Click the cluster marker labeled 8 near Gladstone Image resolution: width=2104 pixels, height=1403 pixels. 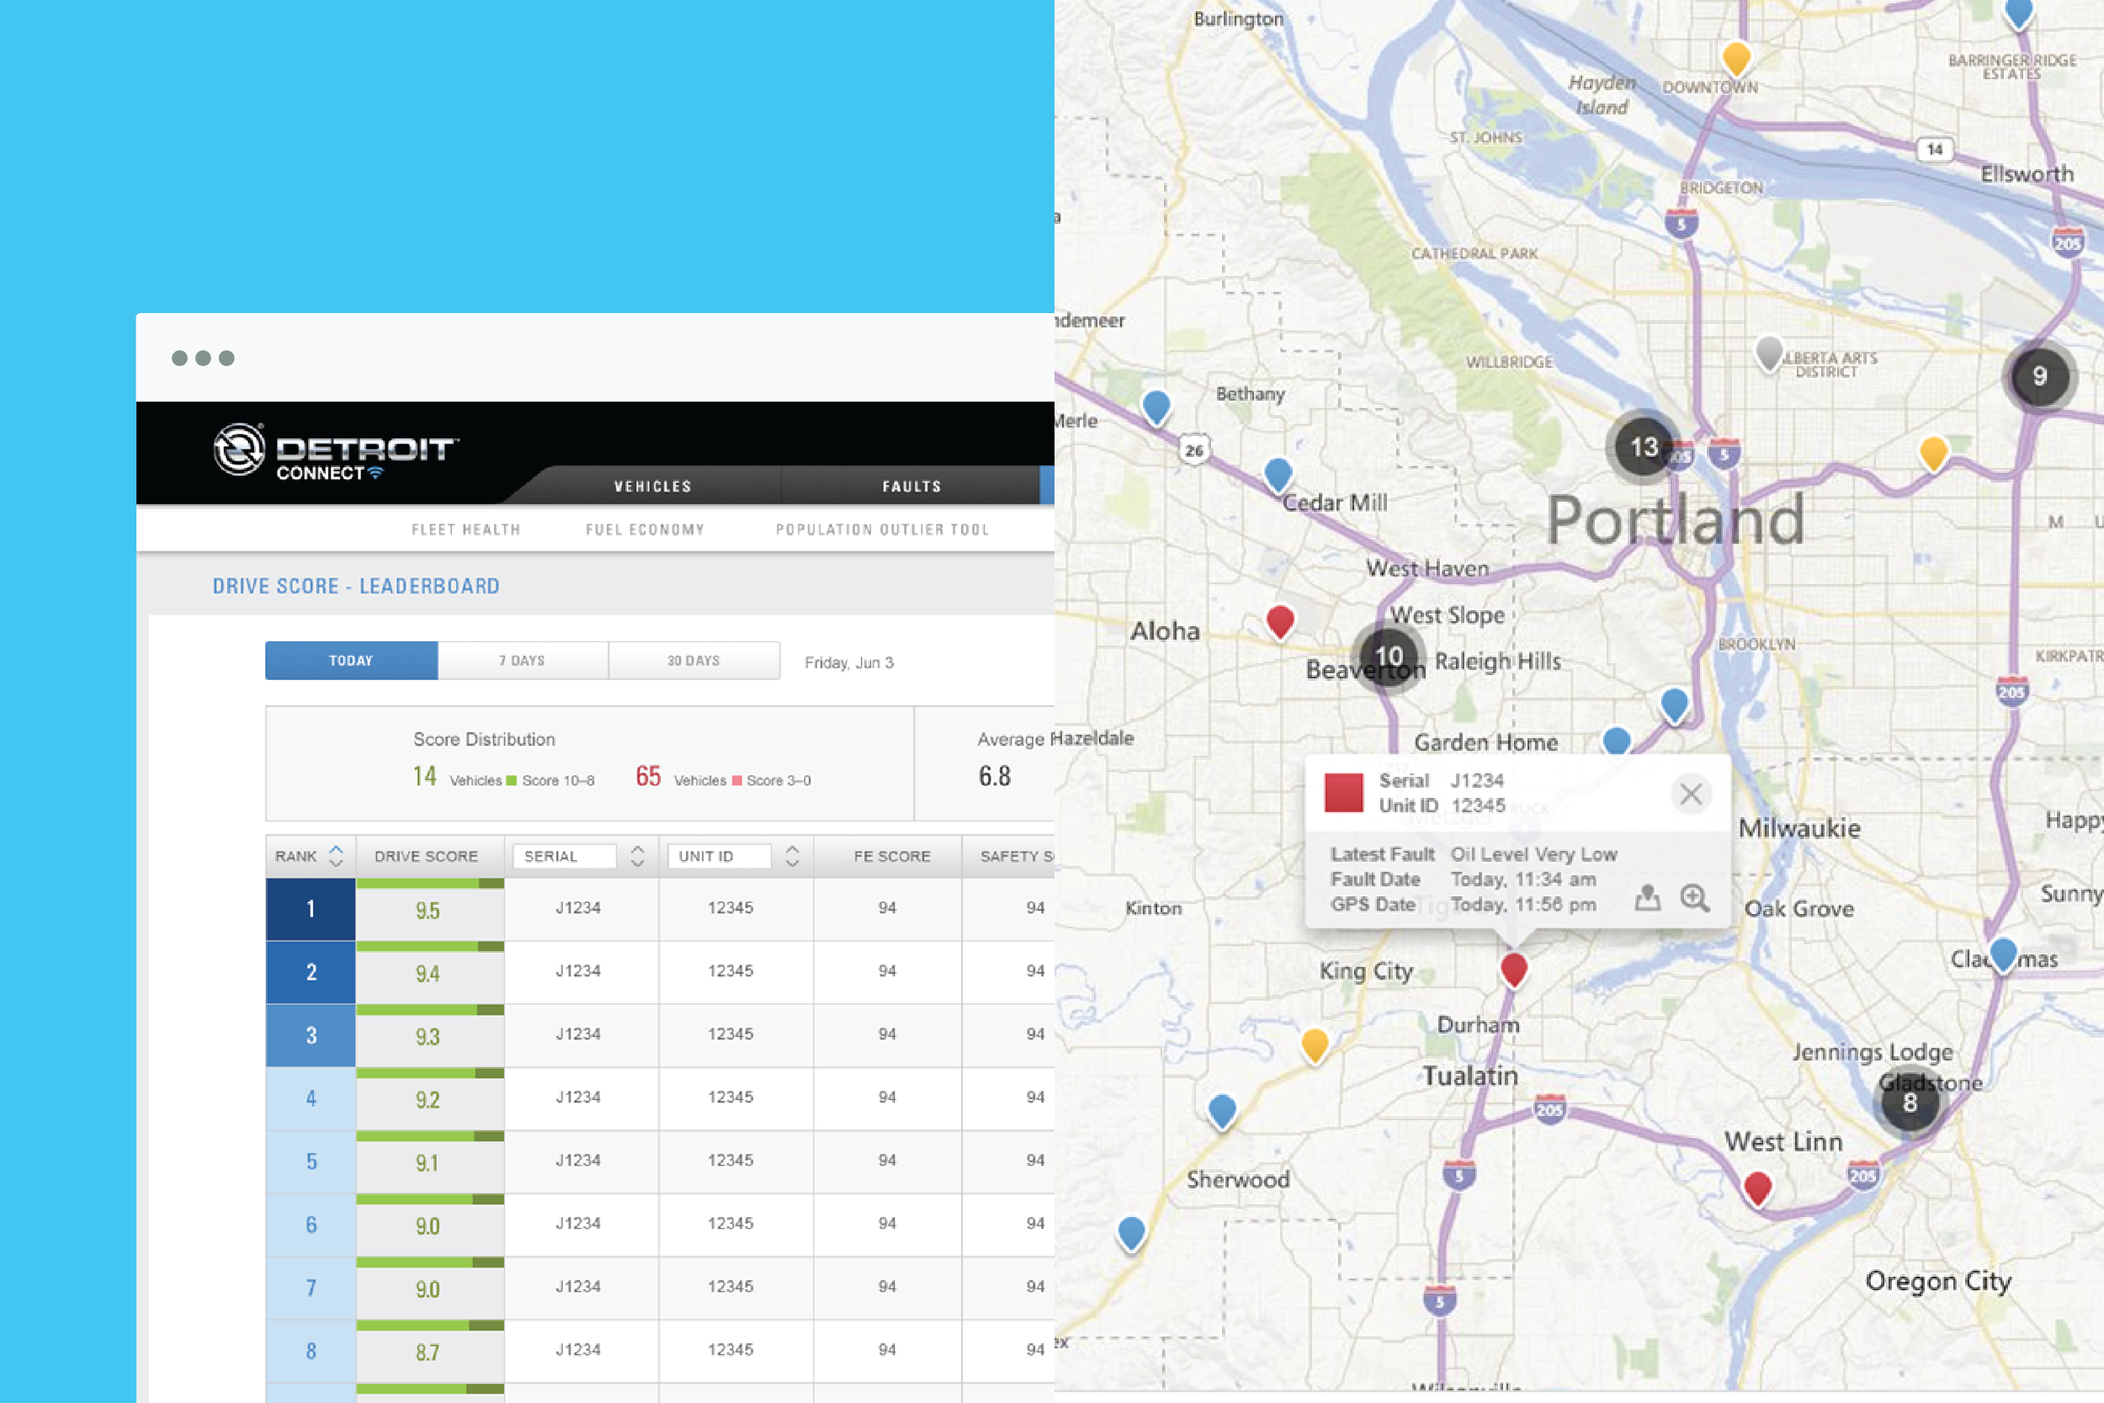pyautogui.click(x=1909, y=1103)
